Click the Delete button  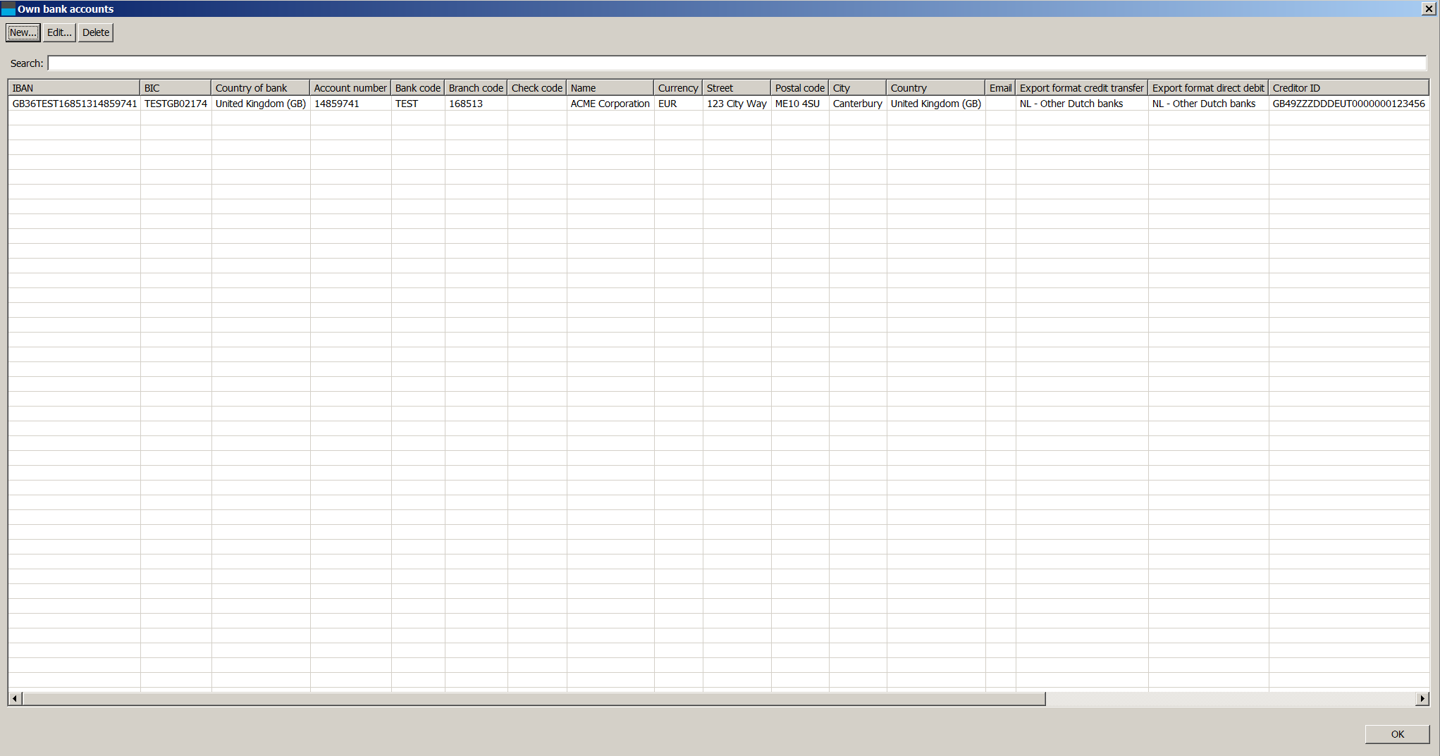point(95,32)
